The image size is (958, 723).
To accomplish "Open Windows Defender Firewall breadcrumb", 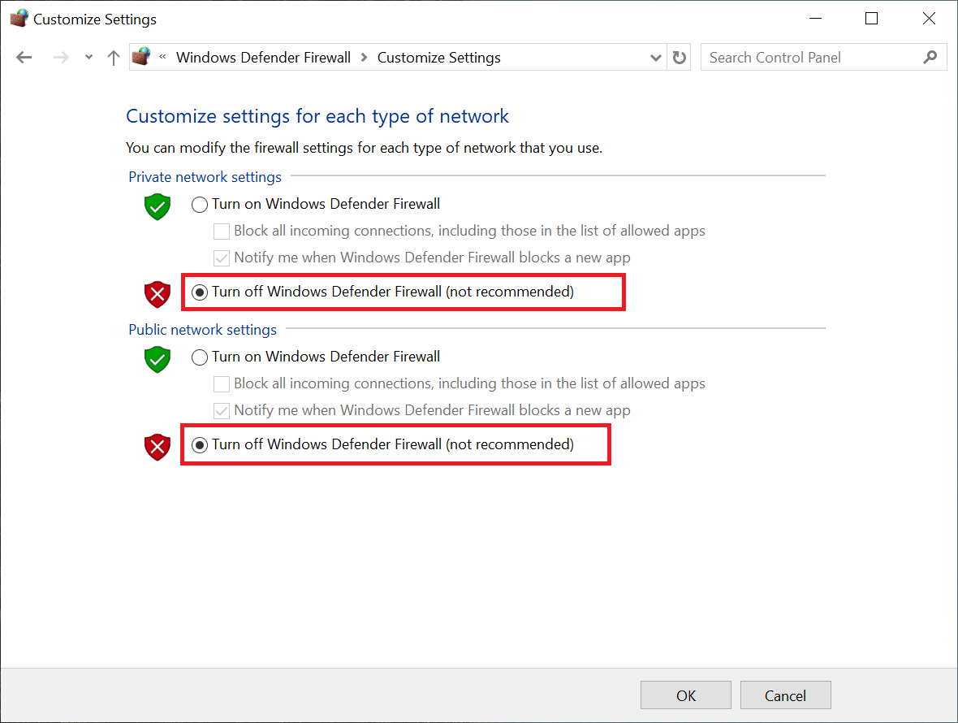I will tap(263, 58).
